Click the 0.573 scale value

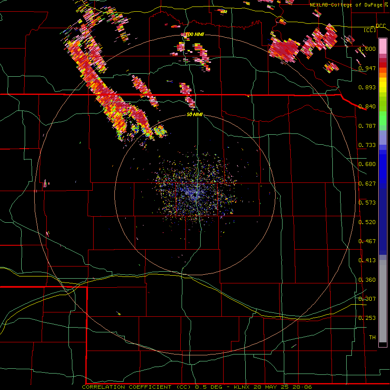tap(367, 203)
